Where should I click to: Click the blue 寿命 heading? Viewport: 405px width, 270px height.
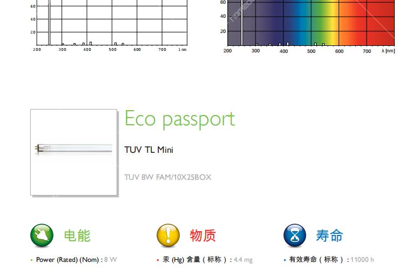pos(329,235)
